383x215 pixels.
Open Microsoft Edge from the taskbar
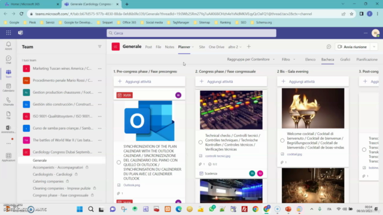(178, 209)
